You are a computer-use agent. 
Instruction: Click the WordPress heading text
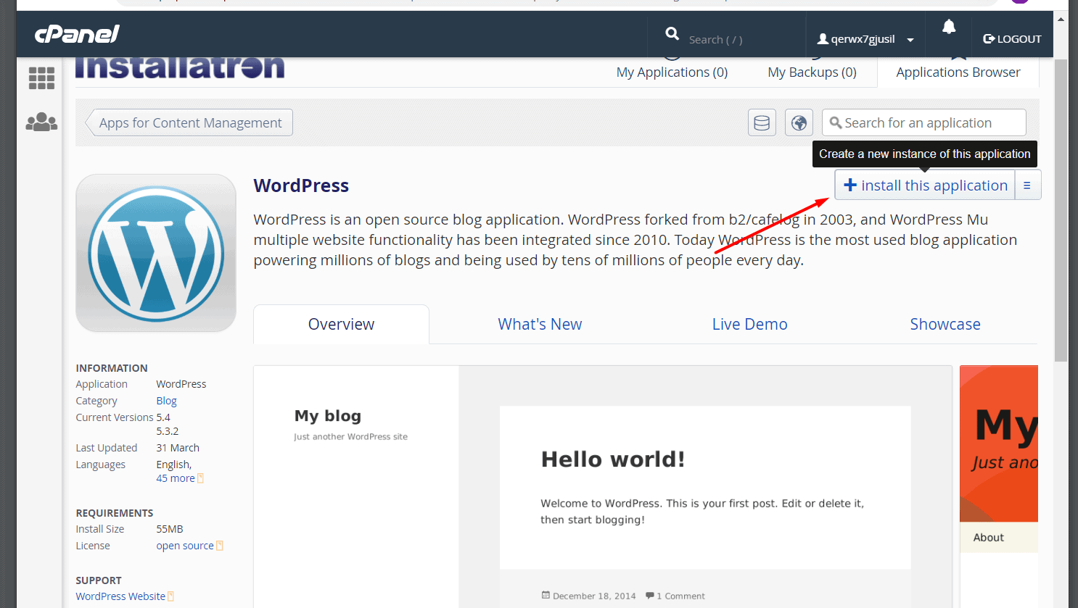tap(301, 186)
